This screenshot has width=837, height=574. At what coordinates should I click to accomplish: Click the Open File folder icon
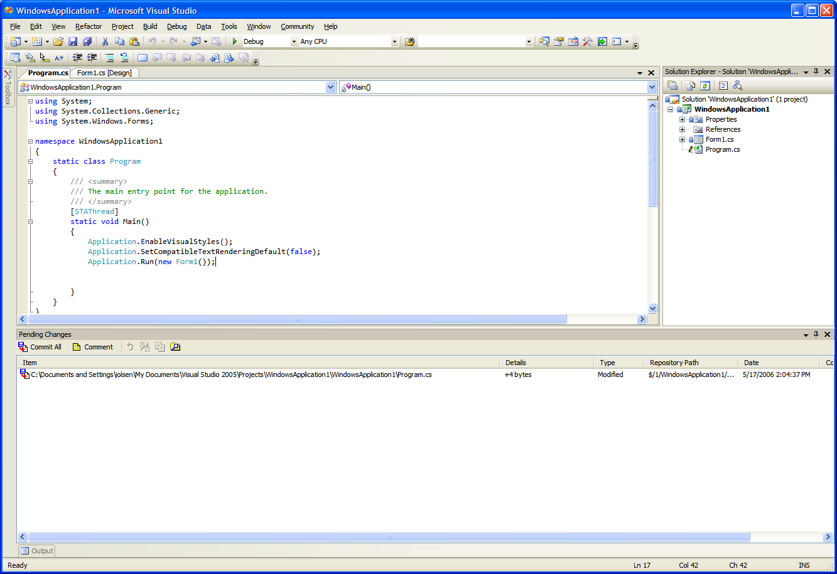(x=58, y=41)
